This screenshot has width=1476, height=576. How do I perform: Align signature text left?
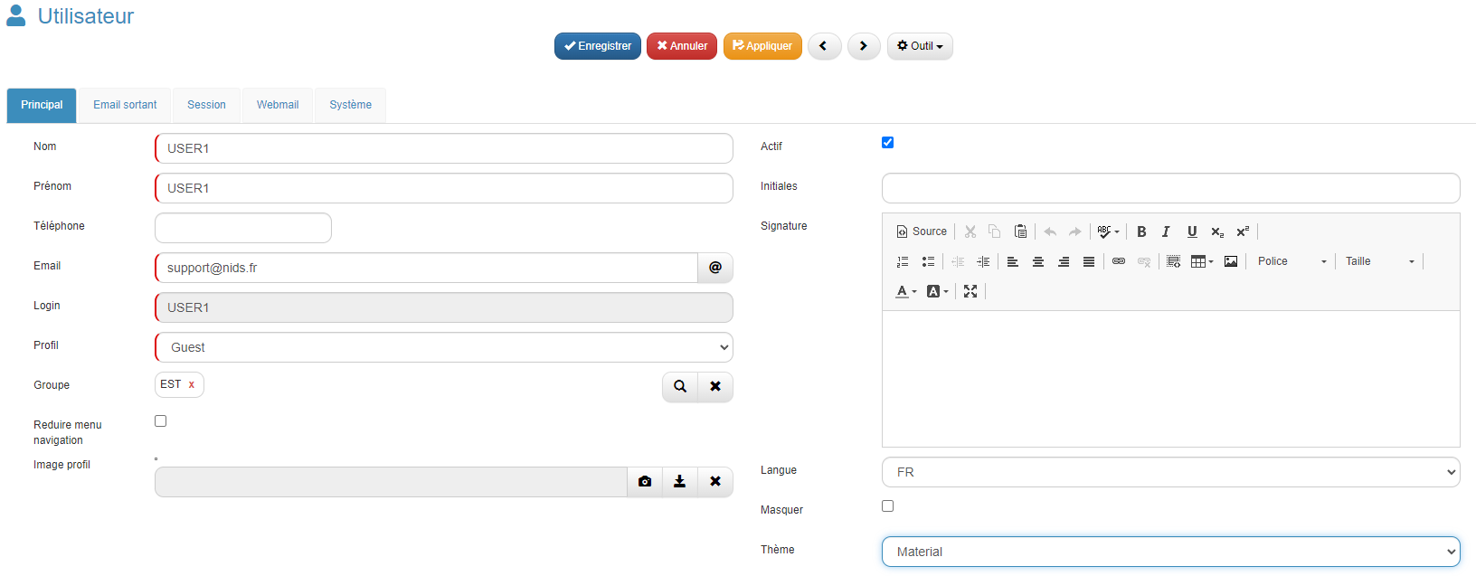tap(1013, 261)
